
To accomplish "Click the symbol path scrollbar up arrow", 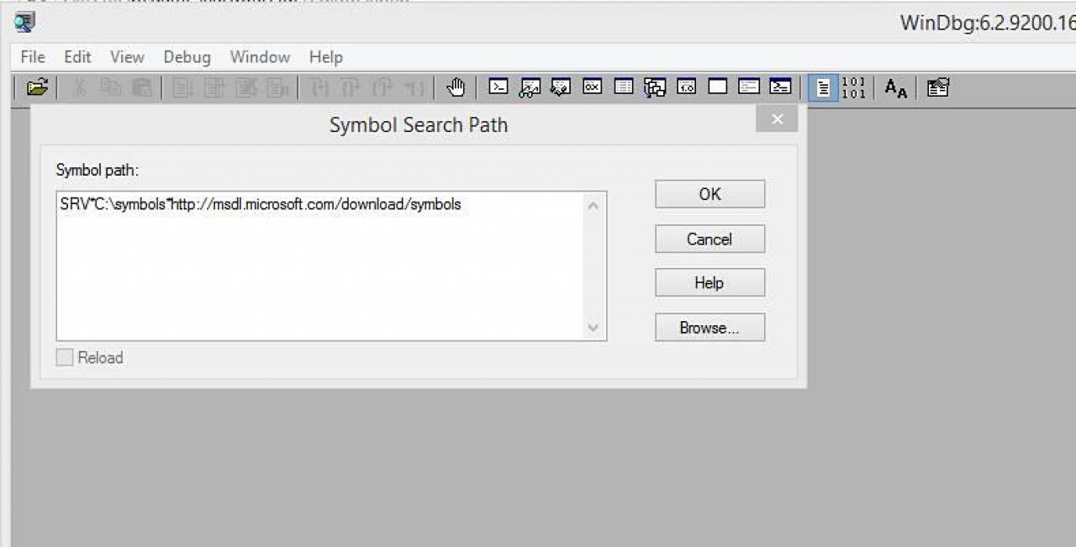I will pos(593,205).
